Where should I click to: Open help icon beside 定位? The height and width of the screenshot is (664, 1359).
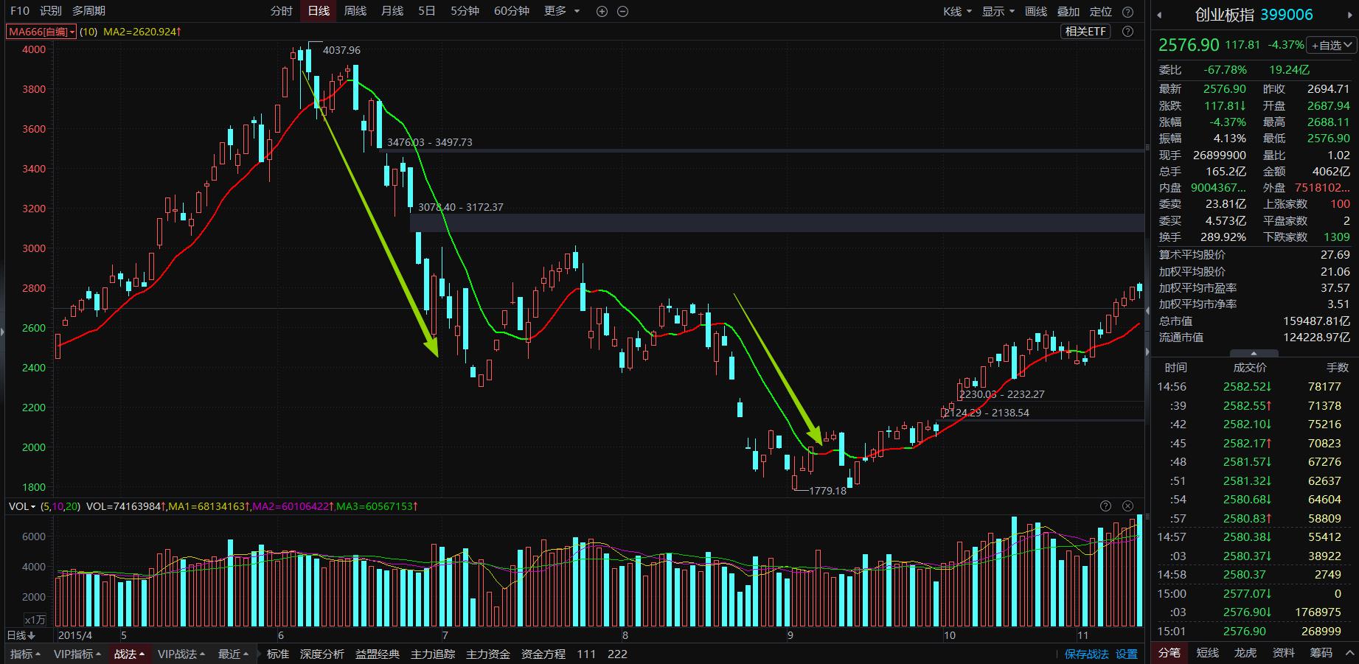[1127, 11]
